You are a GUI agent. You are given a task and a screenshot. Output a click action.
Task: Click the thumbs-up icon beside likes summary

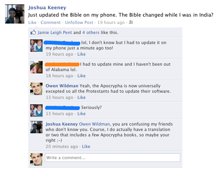coord(33,32)
